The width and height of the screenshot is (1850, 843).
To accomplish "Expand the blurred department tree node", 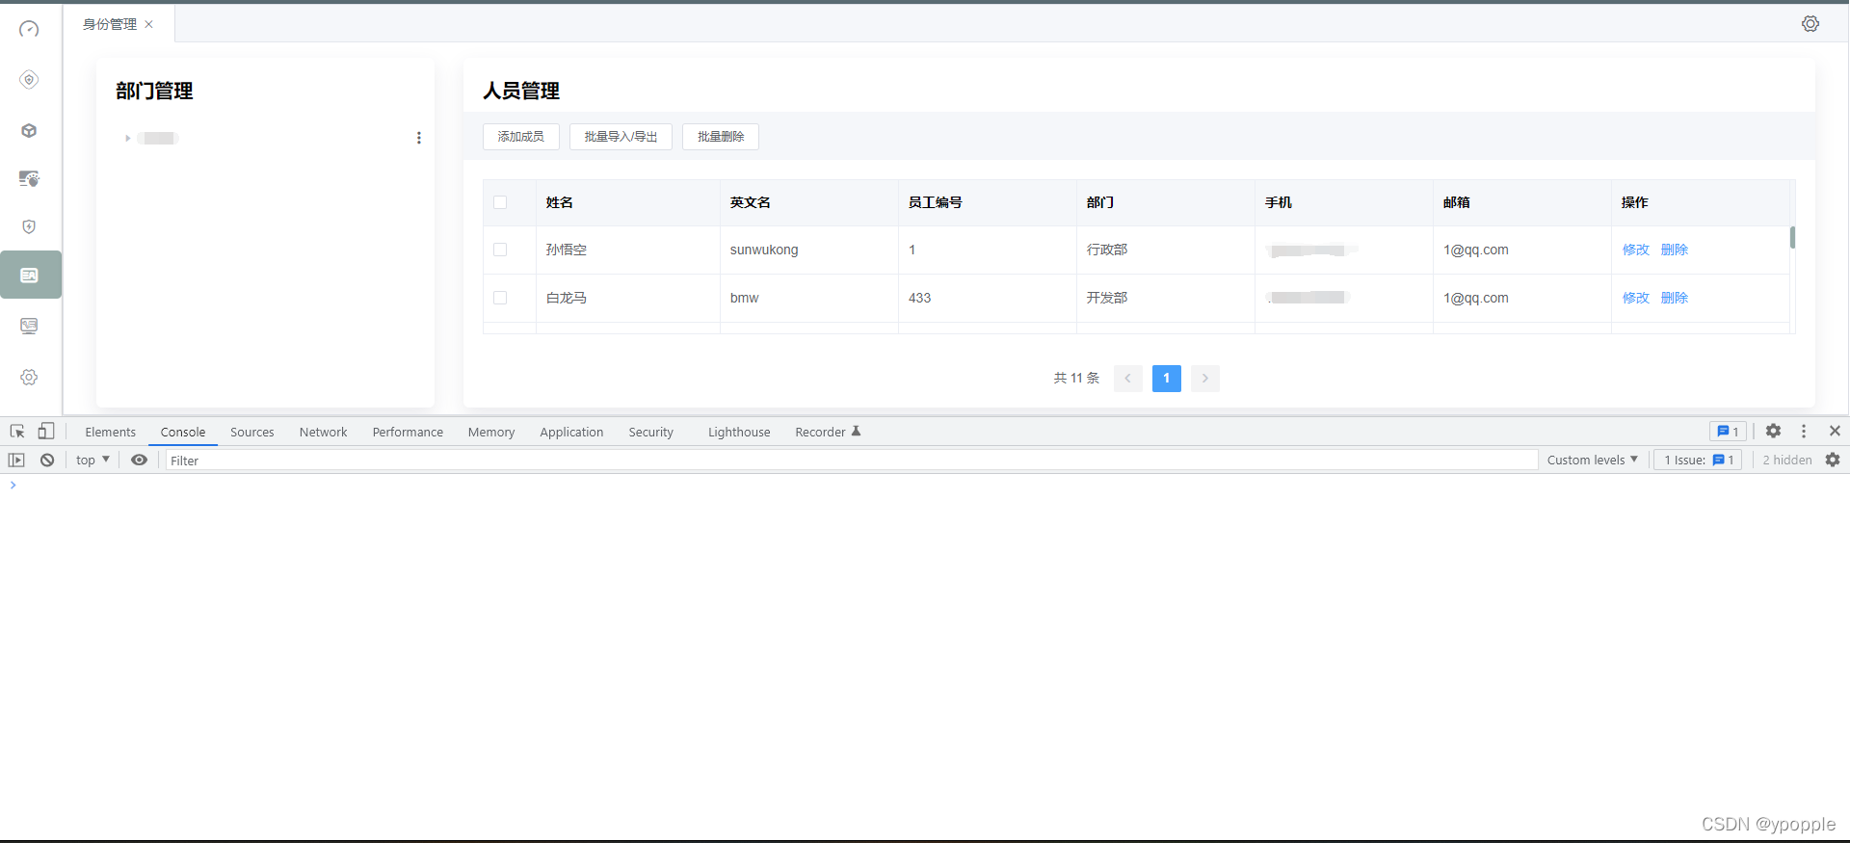I will point(127,138).
